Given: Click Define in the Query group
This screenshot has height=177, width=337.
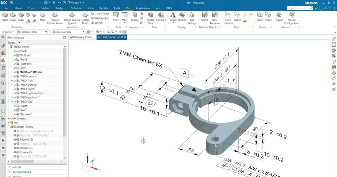Looking at the screenshot, I should pyautogui.click(x=268, y=17).
